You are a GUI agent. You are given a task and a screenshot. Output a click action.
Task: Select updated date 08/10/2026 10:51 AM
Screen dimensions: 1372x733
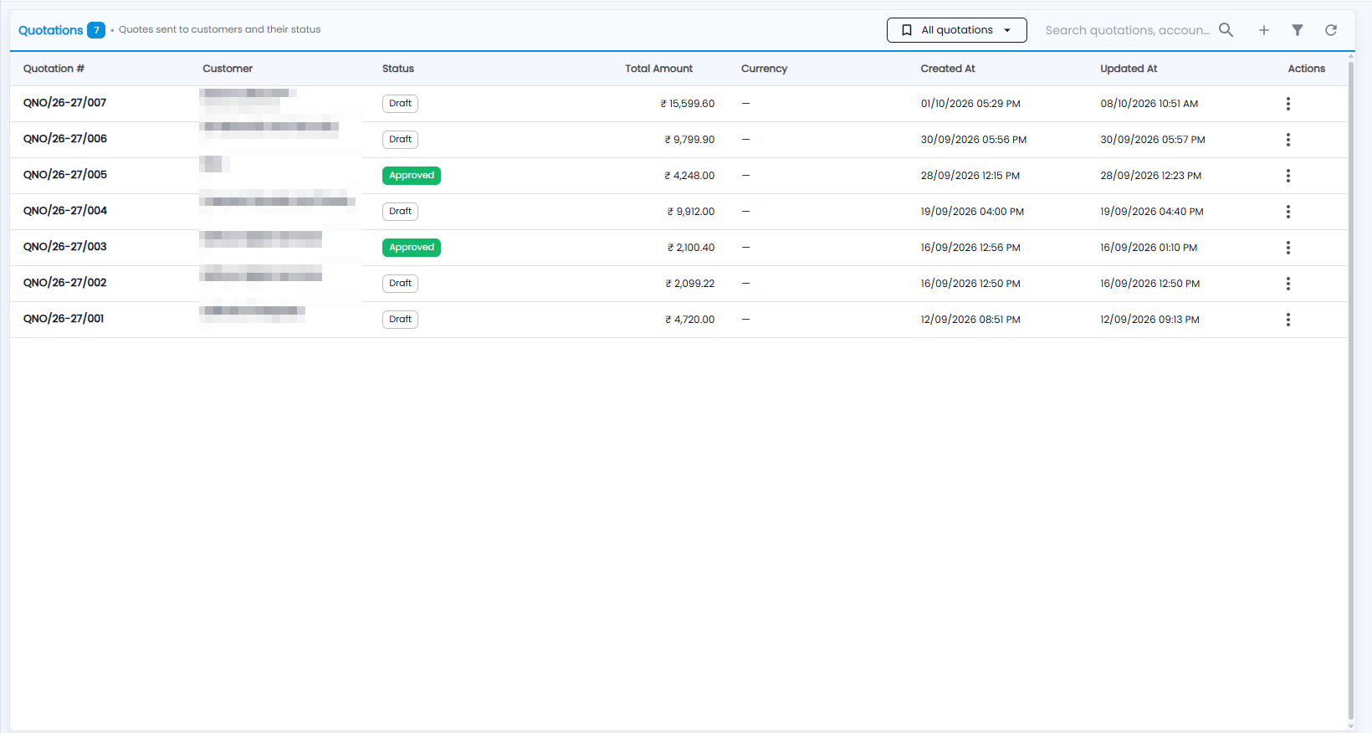pos(1149,104)
